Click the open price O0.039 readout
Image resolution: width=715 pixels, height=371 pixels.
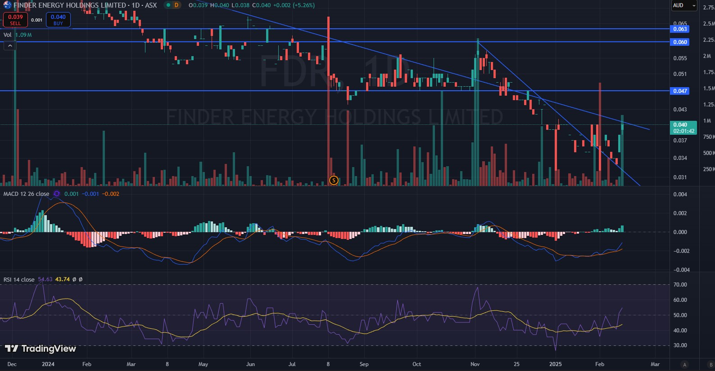point(198,5)
